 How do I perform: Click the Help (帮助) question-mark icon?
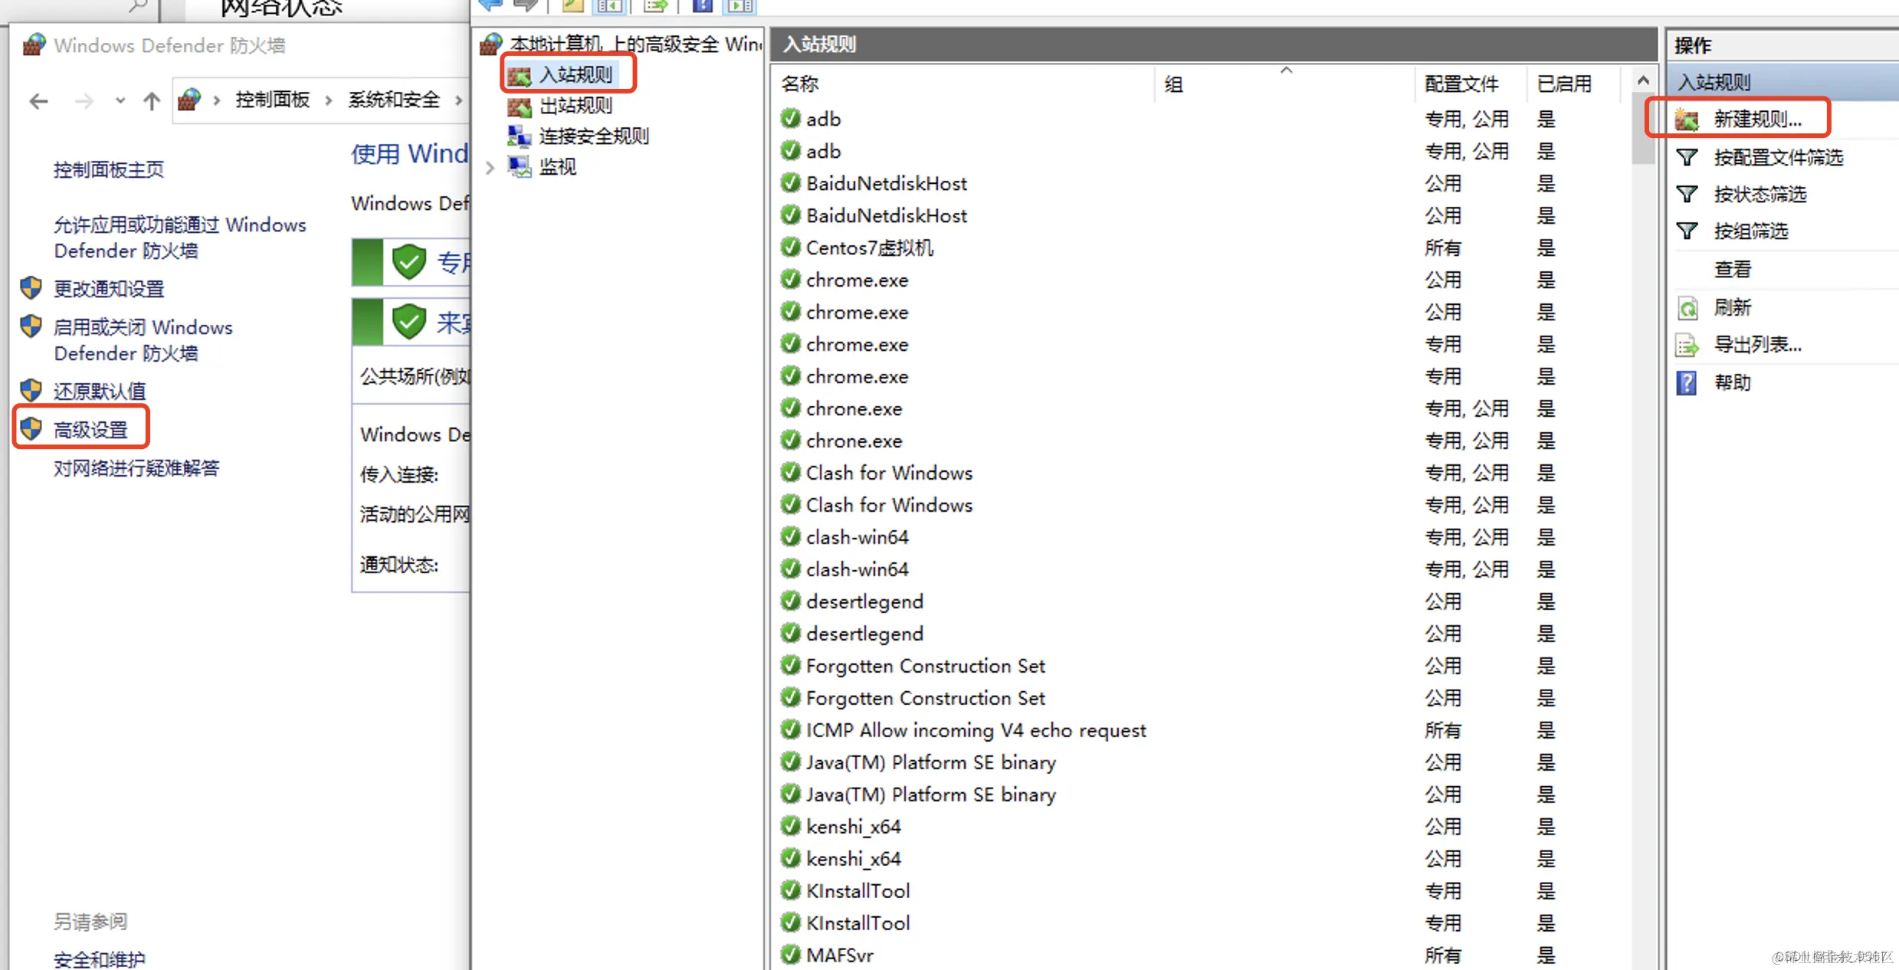pyautogui.click(x=1687, y=382)
